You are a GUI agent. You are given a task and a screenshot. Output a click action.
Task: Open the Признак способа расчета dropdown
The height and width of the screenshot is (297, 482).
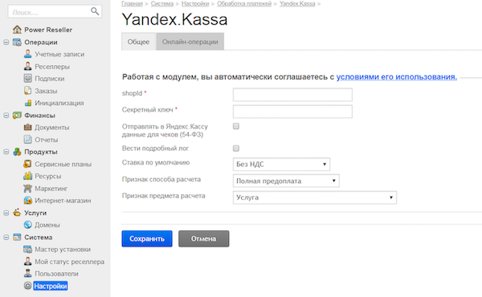tap(286, 181)
